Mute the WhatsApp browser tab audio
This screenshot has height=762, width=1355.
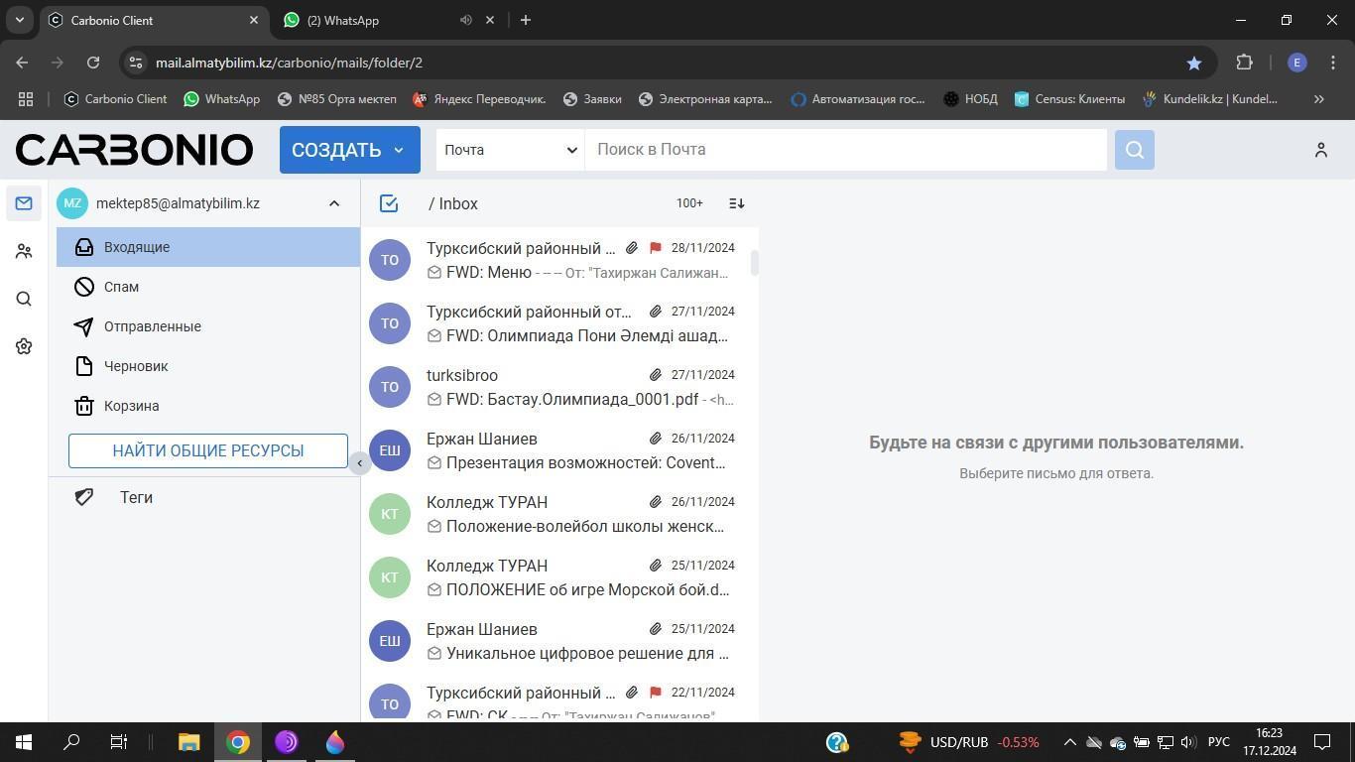(465, 20)
